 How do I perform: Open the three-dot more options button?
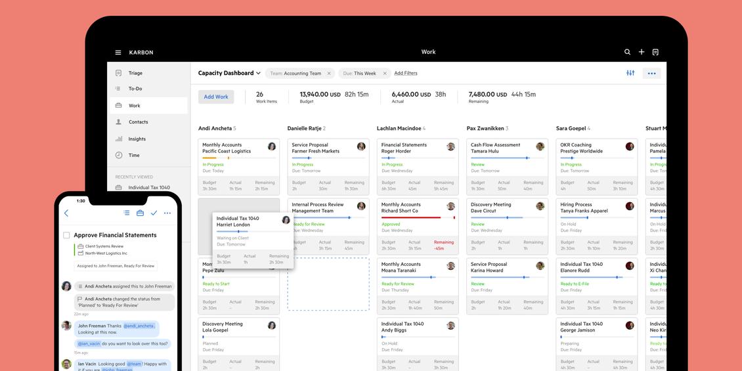[651, 74]
